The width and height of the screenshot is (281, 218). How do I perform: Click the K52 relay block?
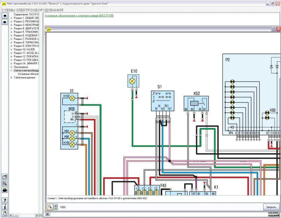tap(196, 103)
